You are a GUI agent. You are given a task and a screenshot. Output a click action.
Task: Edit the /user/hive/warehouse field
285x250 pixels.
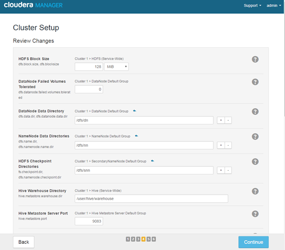click(151, 199)
